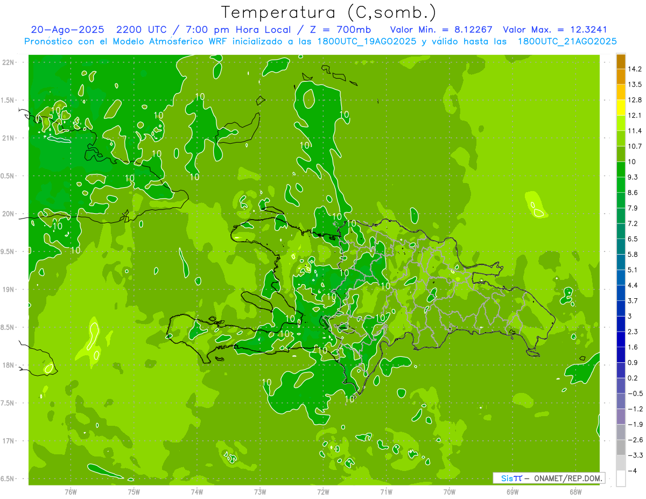Viewport: 646px width, 499px height.
Task: Click the valid-until time '1800UTC_21AGO2025'
Action: [567, 41]
